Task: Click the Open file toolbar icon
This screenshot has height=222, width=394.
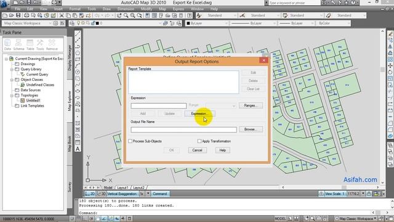Action: pos(11,15)
